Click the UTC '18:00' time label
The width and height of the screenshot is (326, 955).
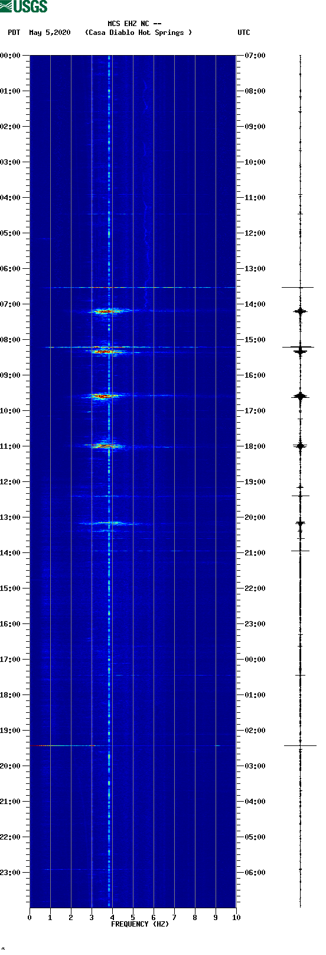255,446
